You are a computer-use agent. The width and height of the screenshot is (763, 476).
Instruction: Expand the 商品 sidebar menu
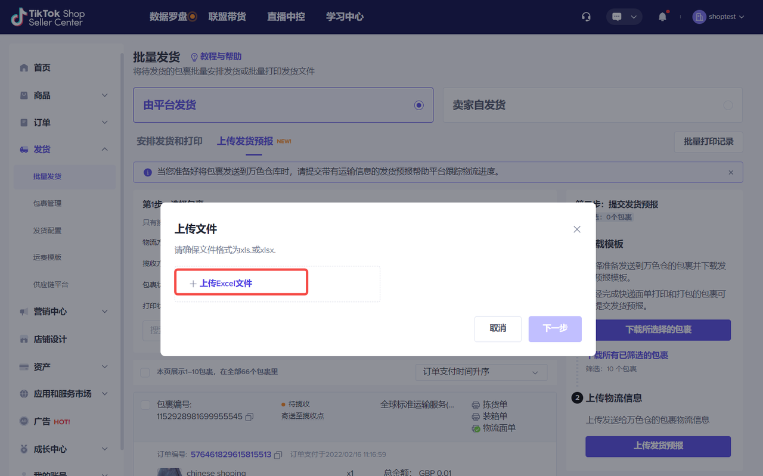pyautogui.click(x=105, y=95)
